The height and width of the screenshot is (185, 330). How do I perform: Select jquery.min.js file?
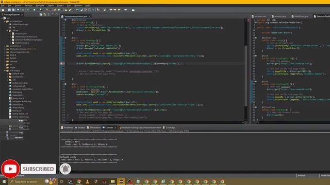click(x=16, y=98)
